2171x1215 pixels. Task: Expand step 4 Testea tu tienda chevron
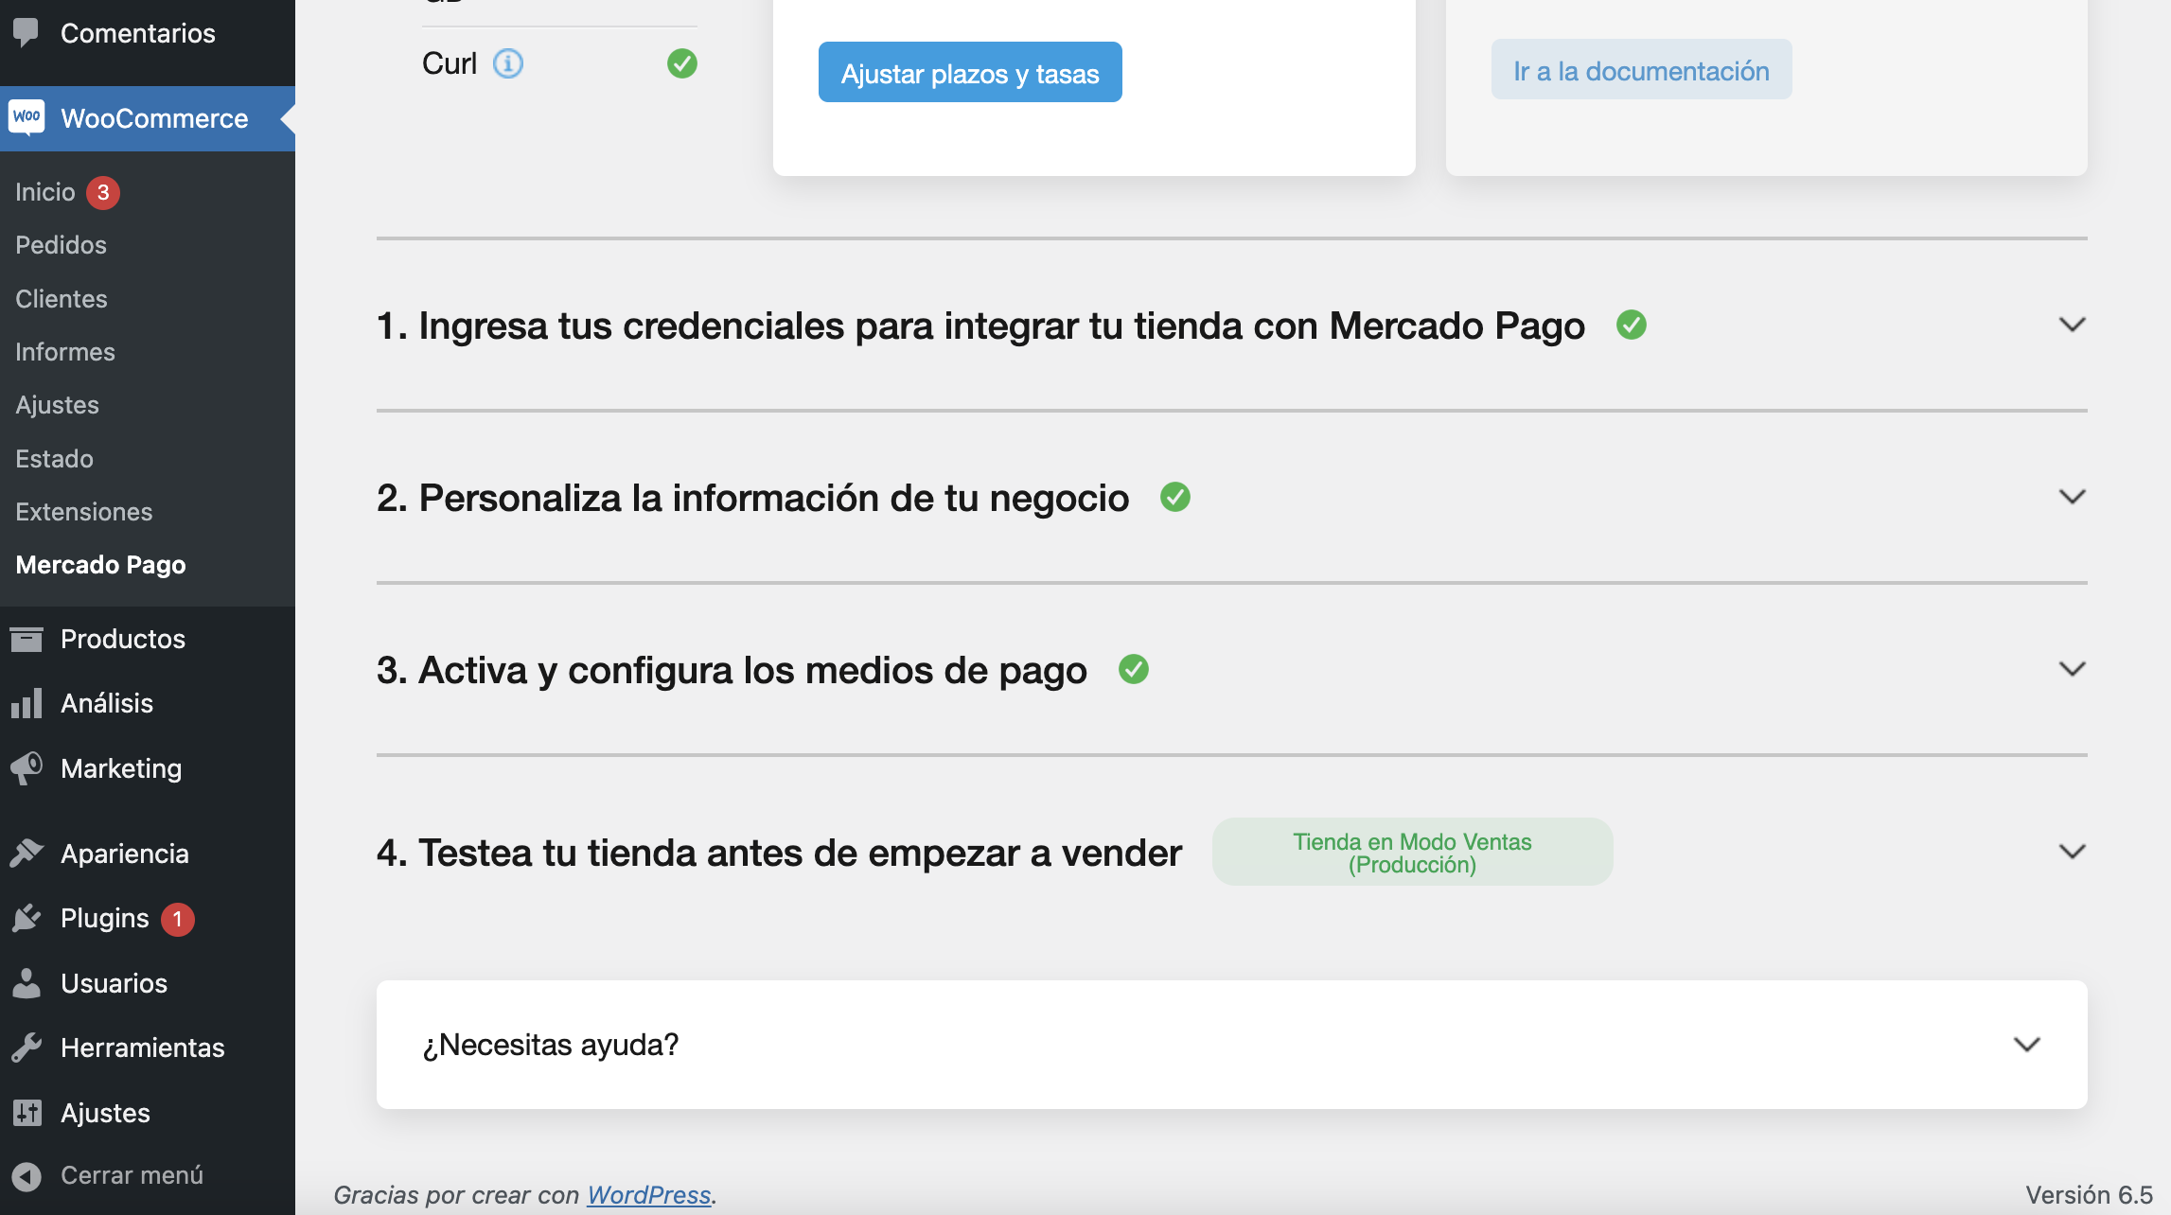point(2072,852)
